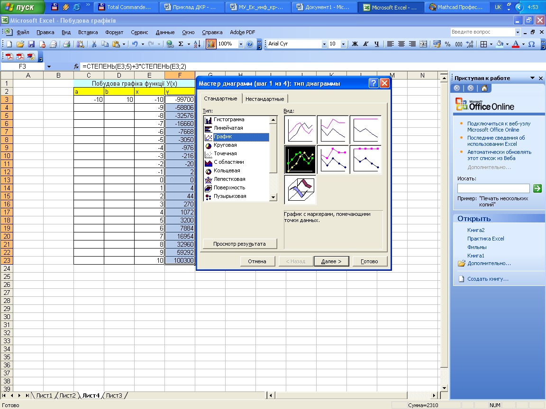546x409 pixels.
Task: Click the Создать книгу link
Action: pyautogui.click(x=488, y=279)
